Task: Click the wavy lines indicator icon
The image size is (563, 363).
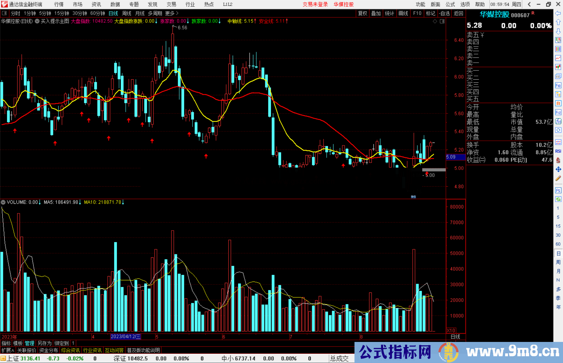Action: click(x=558, y=142)
